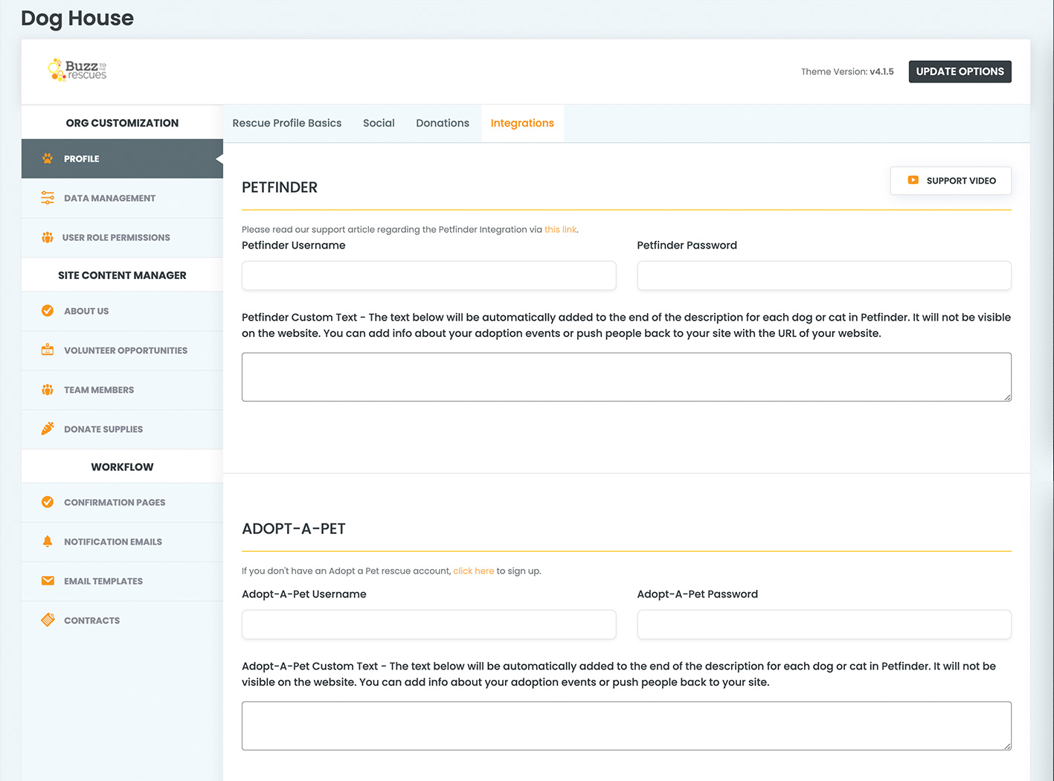Click the Site Content Manager heading

pos(122,275)
